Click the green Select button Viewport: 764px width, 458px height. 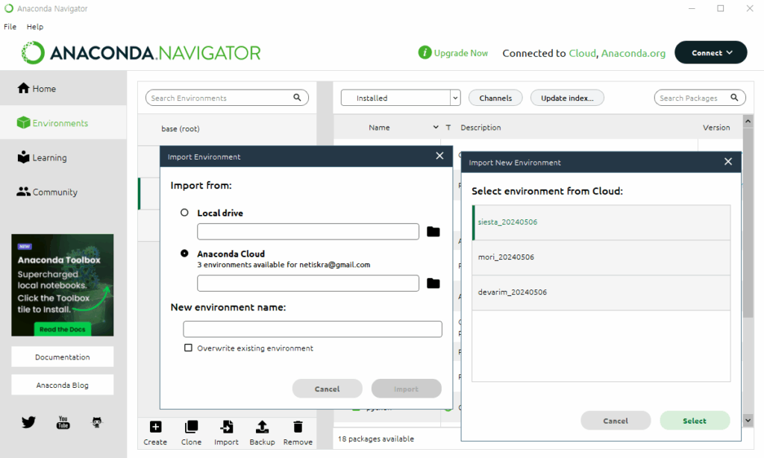tap(694, 421)
